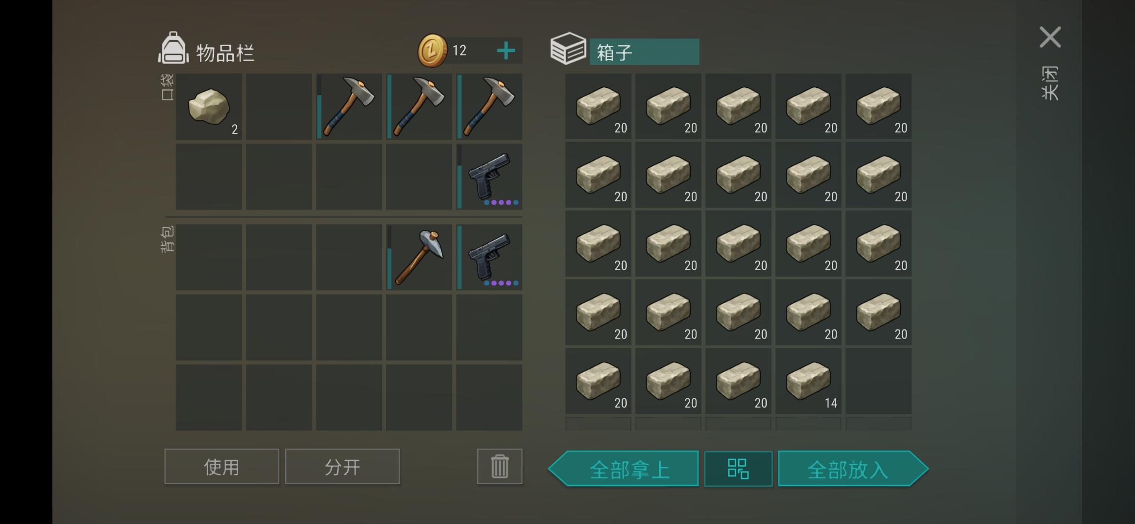
Task: Edit the 箱子 chest name field
Action: (644, 52)
